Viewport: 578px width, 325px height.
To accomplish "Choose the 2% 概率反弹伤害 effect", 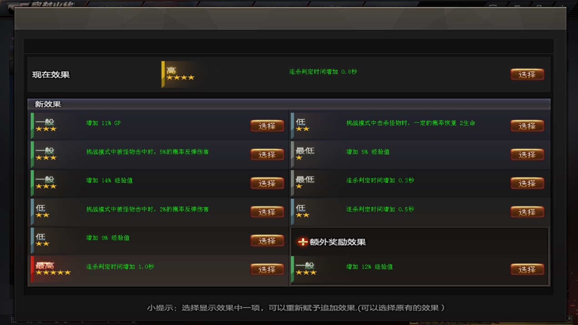I will (267, 212).
